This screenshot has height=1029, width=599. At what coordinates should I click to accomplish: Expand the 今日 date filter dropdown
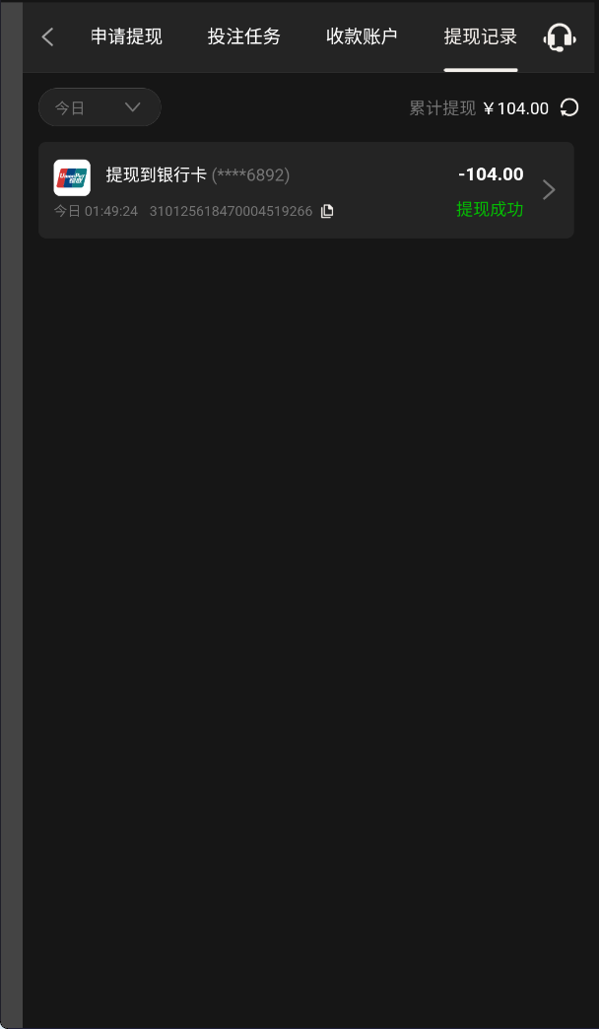100,107
